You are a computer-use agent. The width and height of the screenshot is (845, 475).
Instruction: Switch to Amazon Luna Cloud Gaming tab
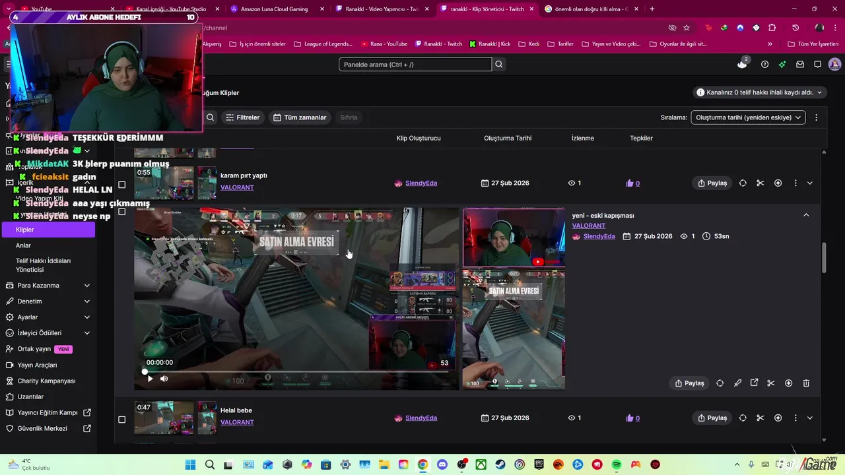click(x=277, y=9)
